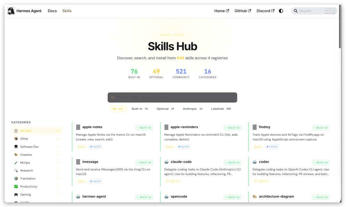Select the All 646 filter pill
This screenshot has width=346, height=207.
(x=118, y=109)
